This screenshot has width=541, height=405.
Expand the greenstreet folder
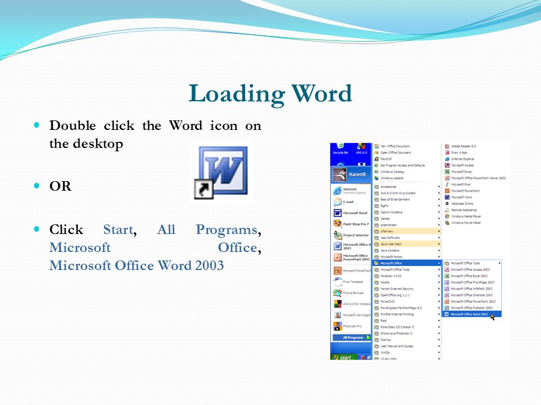point(407,225)
